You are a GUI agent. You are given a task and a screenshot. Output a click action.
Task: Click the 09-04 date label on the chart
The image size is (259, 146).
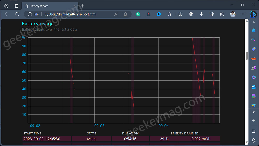tap(163, 126)
